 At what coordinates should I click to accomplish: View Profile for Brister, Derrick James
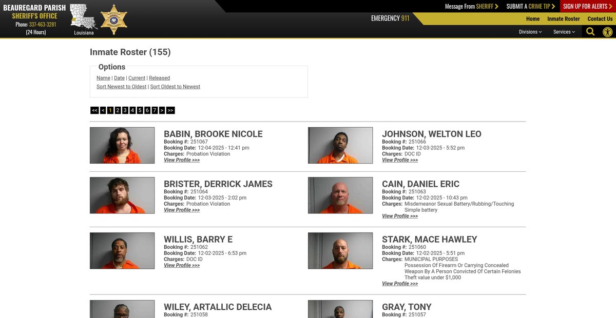click(x=182, y=210)
